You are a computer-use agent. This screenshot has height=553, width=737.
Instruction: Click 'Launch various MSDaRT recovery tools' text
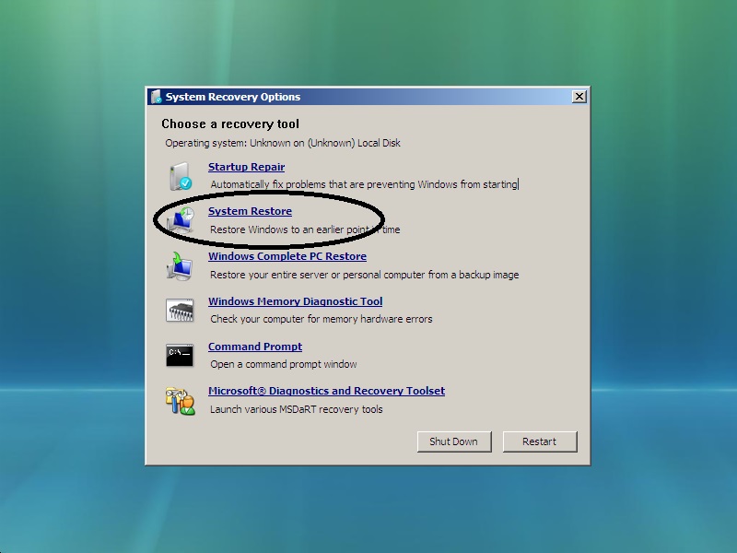(296, 409)
